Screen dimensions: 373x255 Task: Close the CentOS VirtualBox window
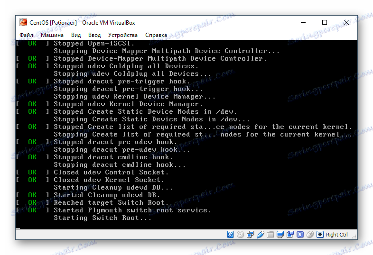tap(346, 23)
